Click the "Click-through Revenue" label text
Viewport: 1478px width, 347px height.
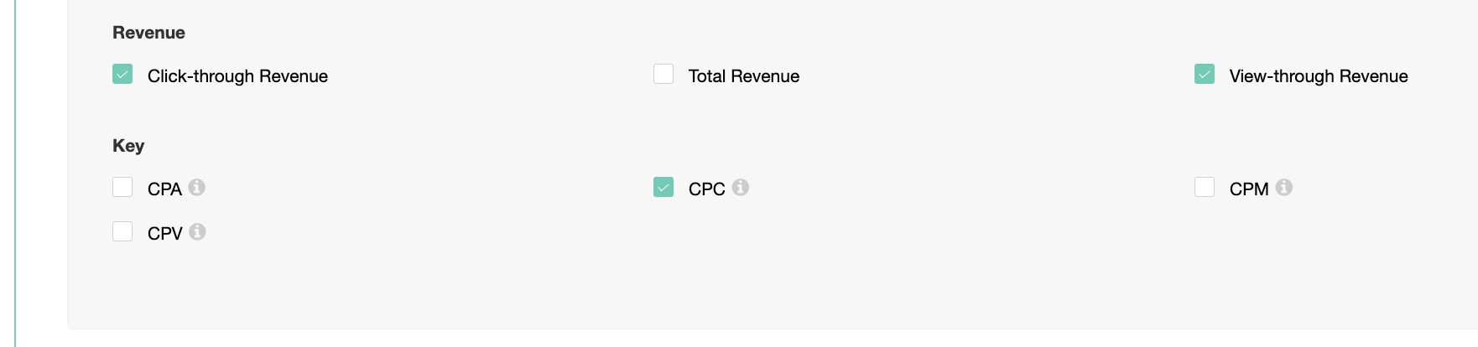tap(237, 76)
